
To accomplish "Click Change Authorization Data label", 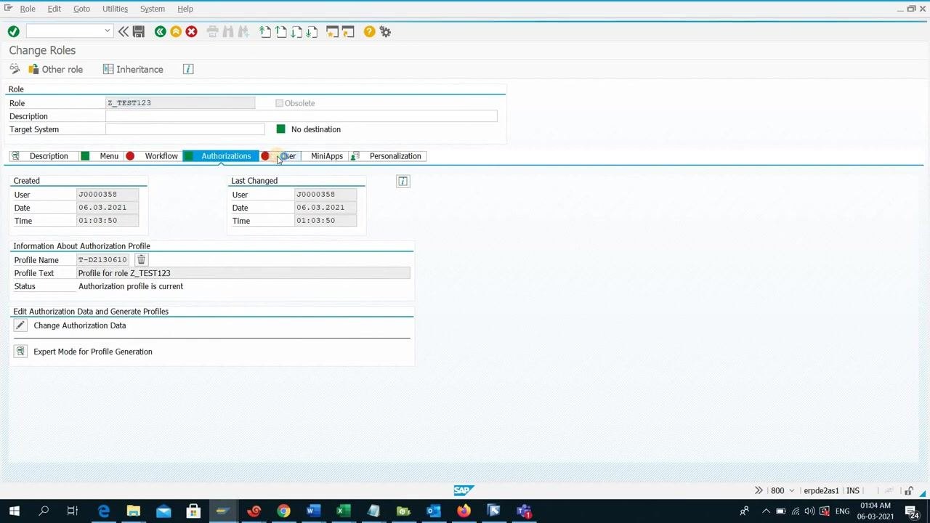I will pos(80,325).
